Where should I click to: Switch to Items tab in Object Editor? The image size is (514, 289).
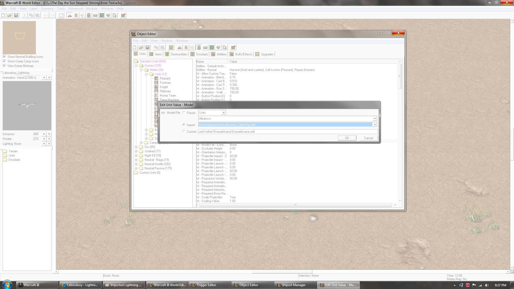tap(155, 54)
